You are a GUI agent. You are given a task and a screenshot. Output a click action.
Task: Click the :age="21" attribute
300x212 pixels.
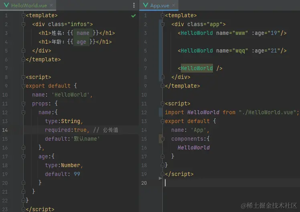[266, 50]
